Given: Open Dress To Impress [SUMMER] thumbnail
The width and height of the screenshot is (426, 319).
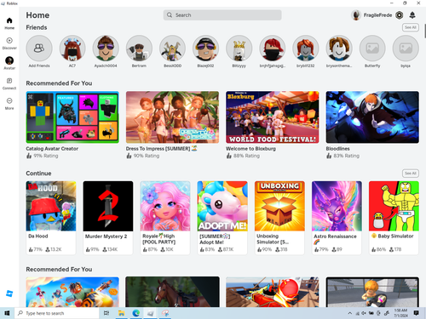Looking at the screenshot, I should [172, 117].
